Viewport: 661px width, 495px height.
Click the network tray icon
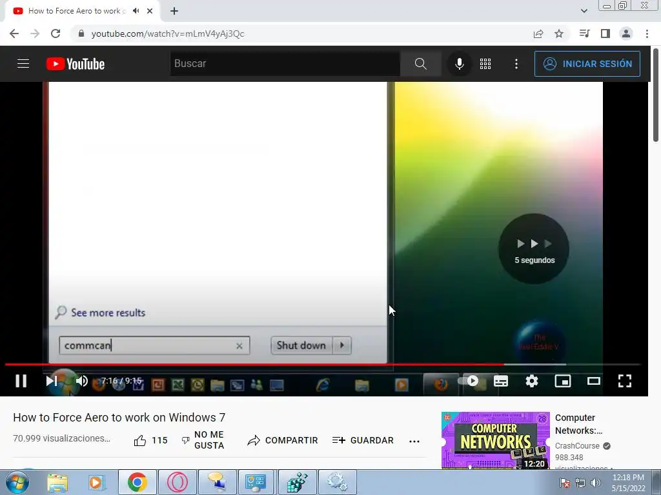pos(580,483)
